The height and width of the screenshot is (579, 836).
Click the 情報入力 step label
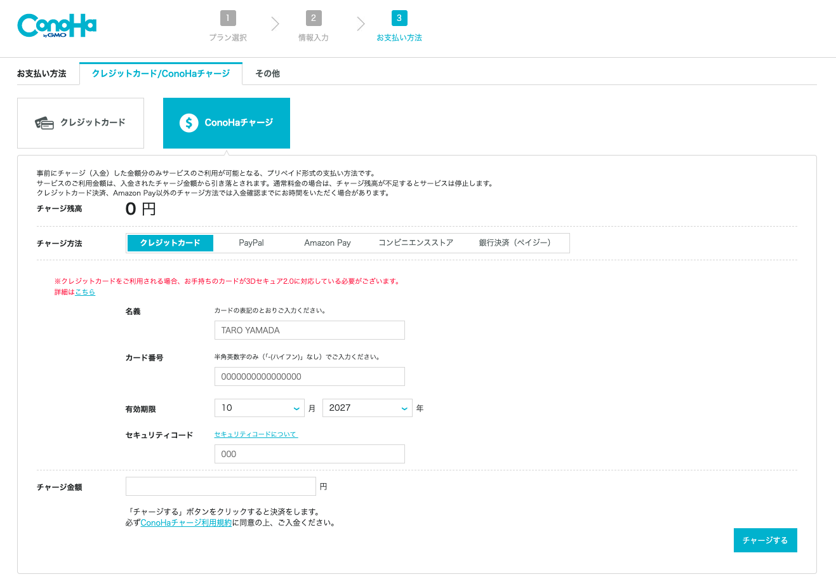[x=314, y=37]
